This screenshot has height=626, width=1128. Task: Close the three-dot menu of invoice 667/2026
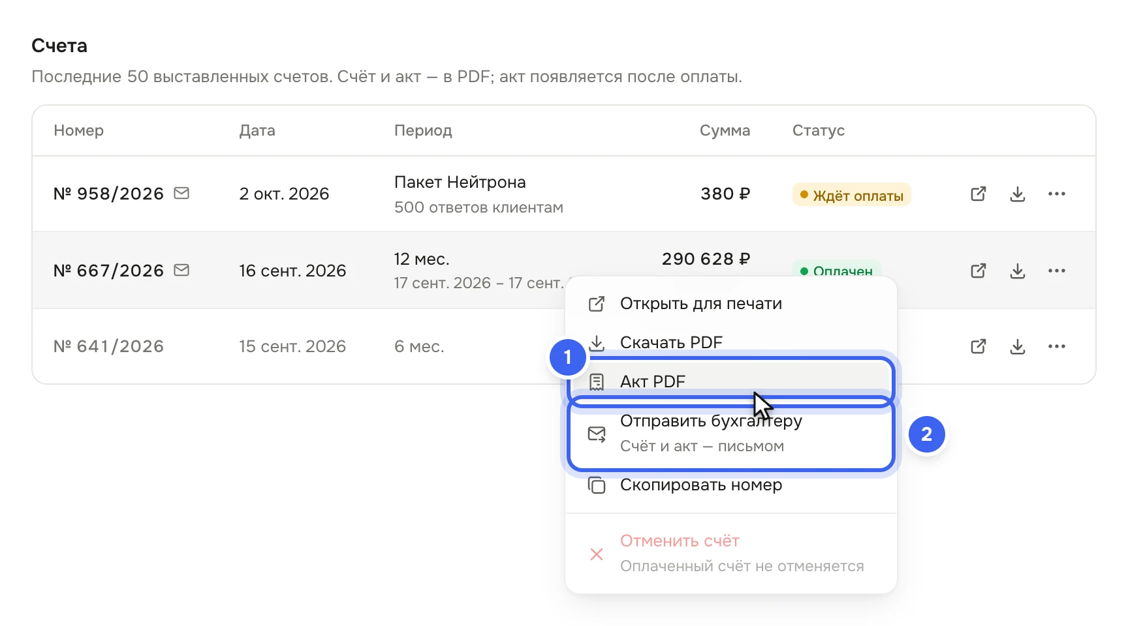(1056, 271)
